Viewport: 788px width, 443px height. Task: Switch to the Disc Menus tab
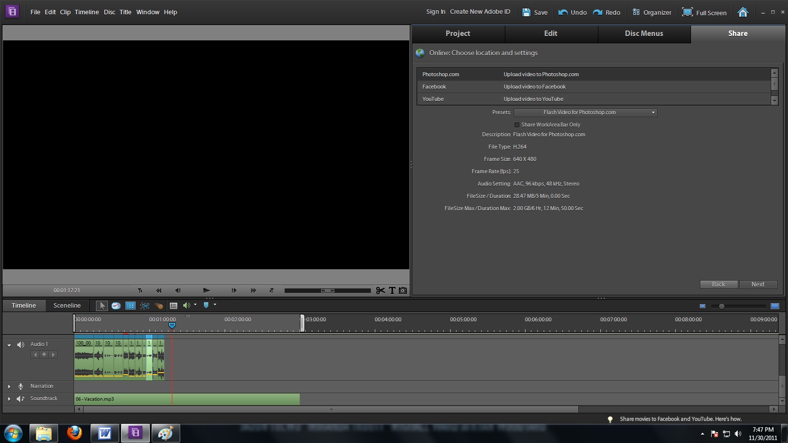tap(644, 33)
